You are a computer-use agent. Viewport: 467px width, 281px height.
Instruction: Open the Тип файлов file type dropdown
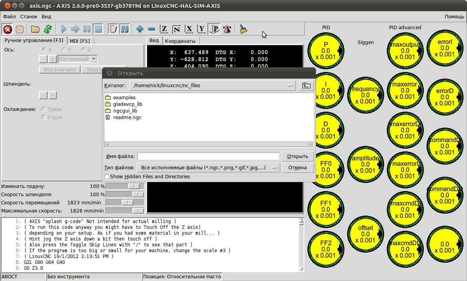coord(209,168)
